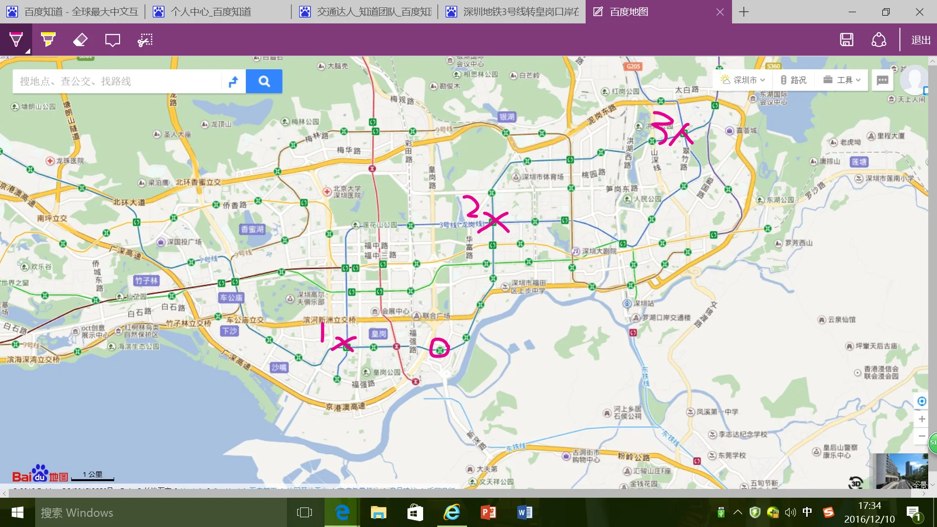Share the web note

tap(878, 40)
